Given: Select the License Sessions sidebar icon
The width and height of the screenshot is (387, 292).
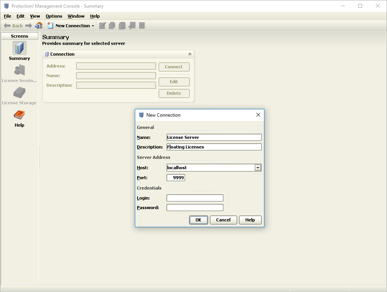Looking at the screenshot, I should pos(19,71).
